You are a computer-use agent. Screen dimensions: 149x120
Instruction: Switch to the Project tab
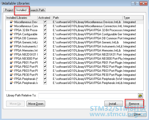(9, 10)
